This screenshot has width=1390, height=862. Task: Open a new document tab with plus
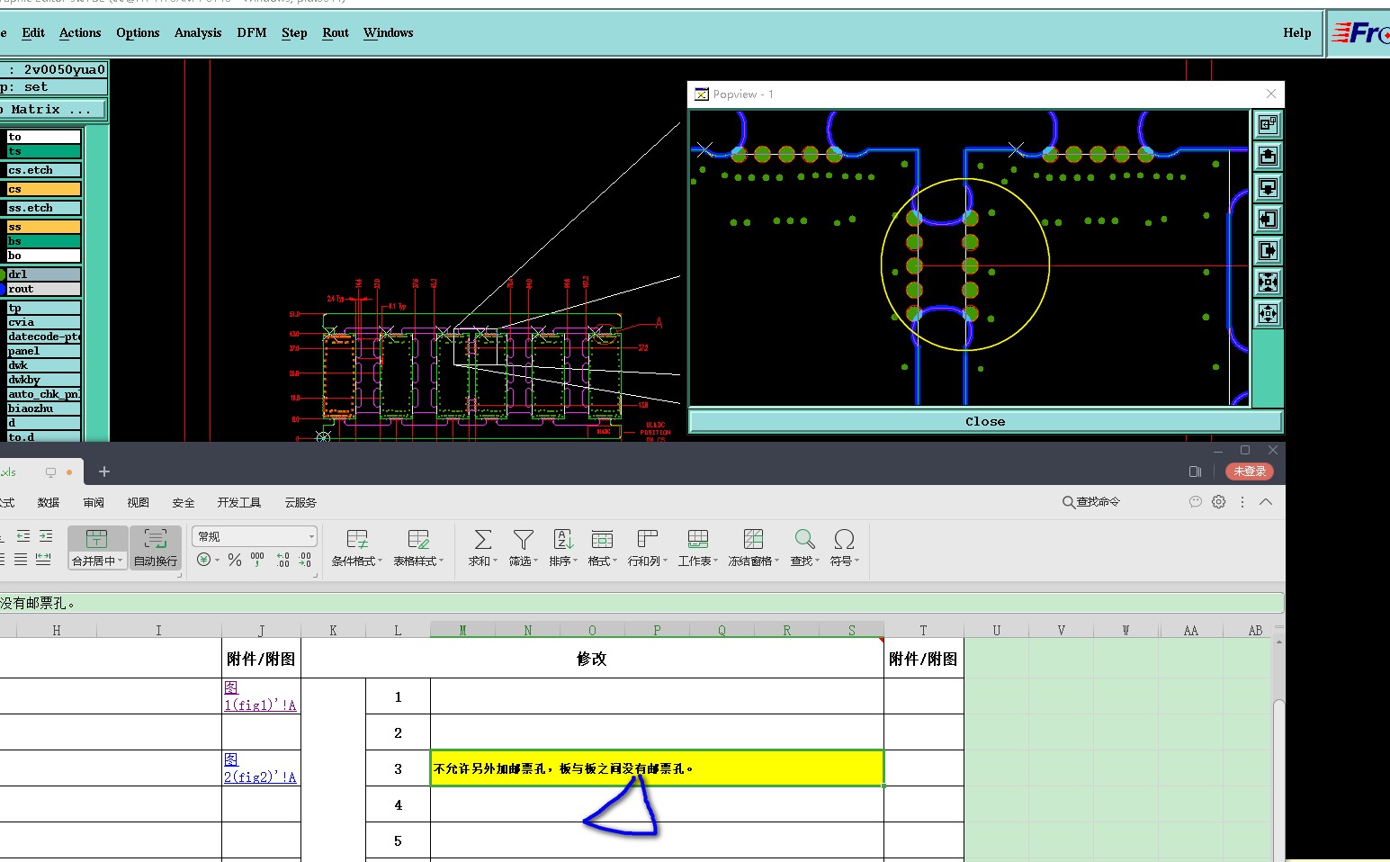click(104, 471)
